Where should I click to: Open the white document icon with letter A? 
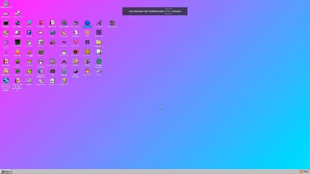tap(52, 23)
